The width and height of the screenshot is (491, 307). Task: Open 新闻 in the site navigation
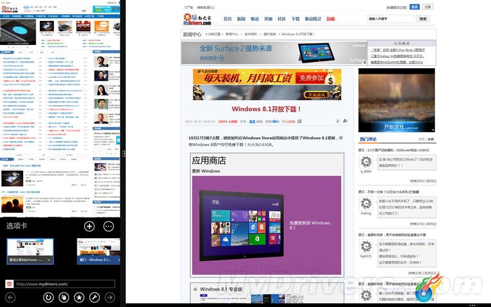(241, 19)
